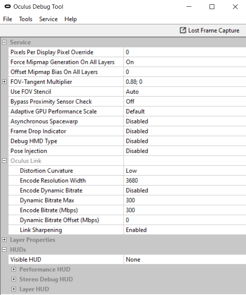Select the Bypass Proximity Sensor Check label
This screenshot has height=295, width=246.
pos(51,101)
